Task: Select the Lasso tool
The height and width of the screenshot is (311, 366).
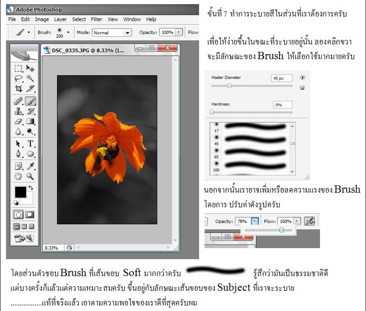Action: (x=18, y=78)
